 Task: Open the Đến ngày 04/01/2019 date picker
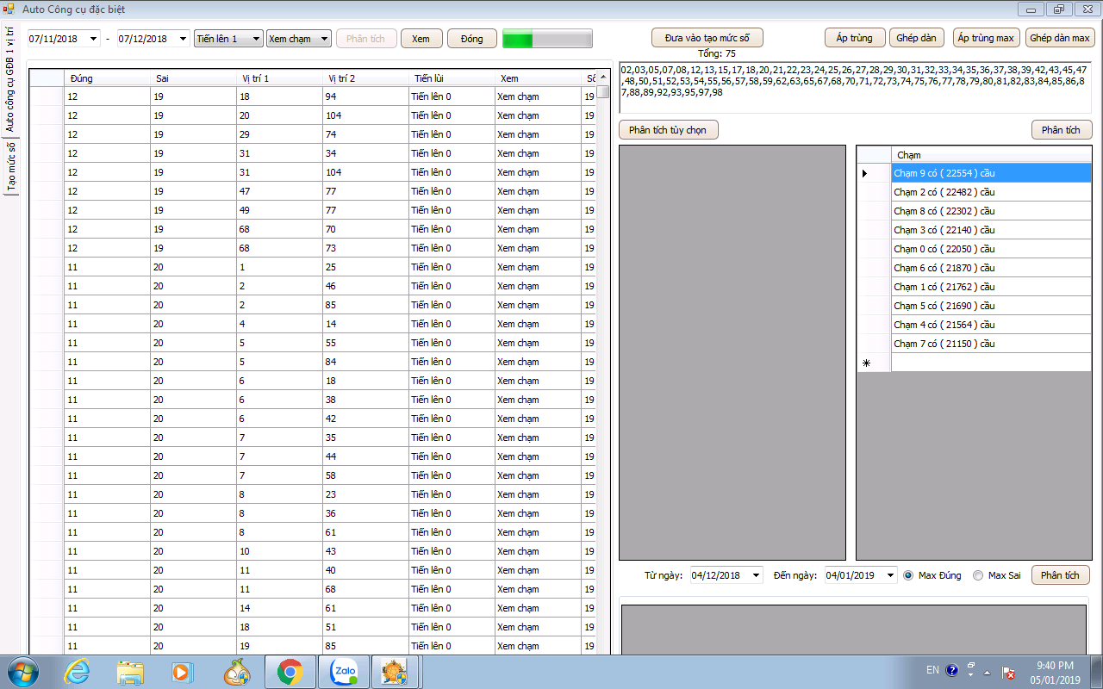pyautogui.click(x=890, y=575)
